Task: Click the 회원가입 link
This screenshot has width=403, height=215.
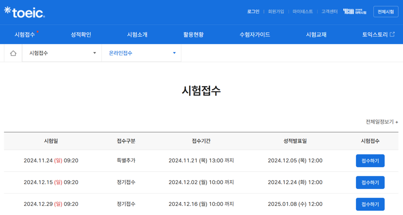Action: click(276, 12)
